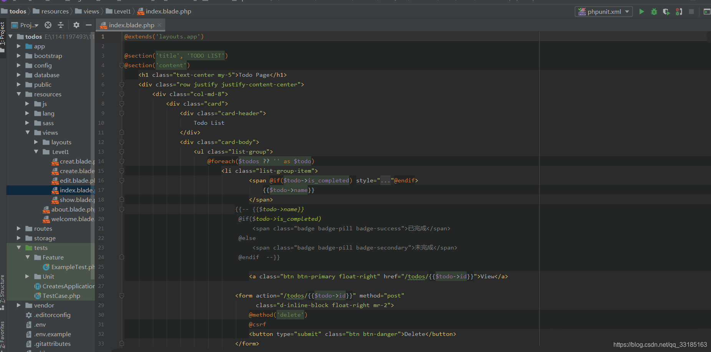711x352 pixels.
Task: Run the phpunit.xml configuration
Action: click(x=641, y=12)
